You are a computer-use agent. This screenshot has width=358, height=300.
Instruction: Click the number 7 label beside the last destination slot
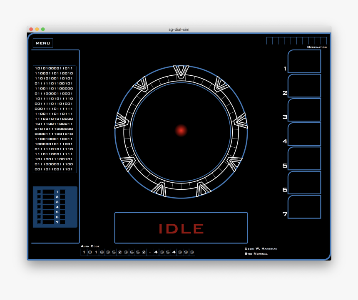click(x=285, y=214)
